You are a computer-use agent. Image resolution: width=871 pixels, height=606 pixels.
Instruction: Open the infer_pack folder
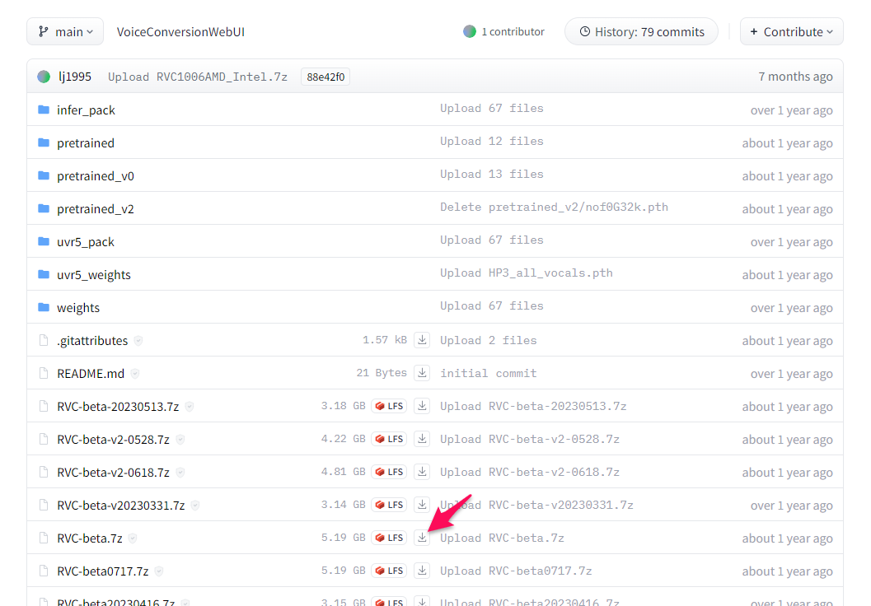pyautogui.click(x=86, y=110)
